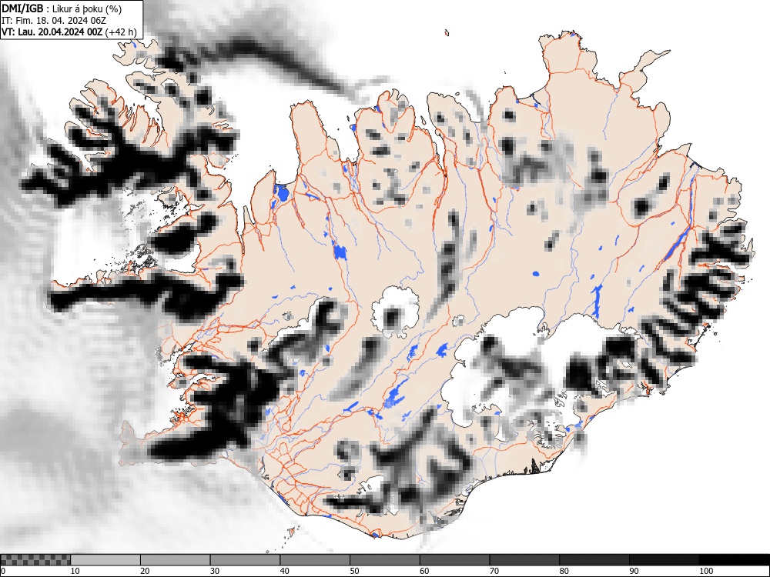Screen dimensions: 770x577
Task: Select the 40–50 percent legend swatch
Action: (x=315, y=560)
